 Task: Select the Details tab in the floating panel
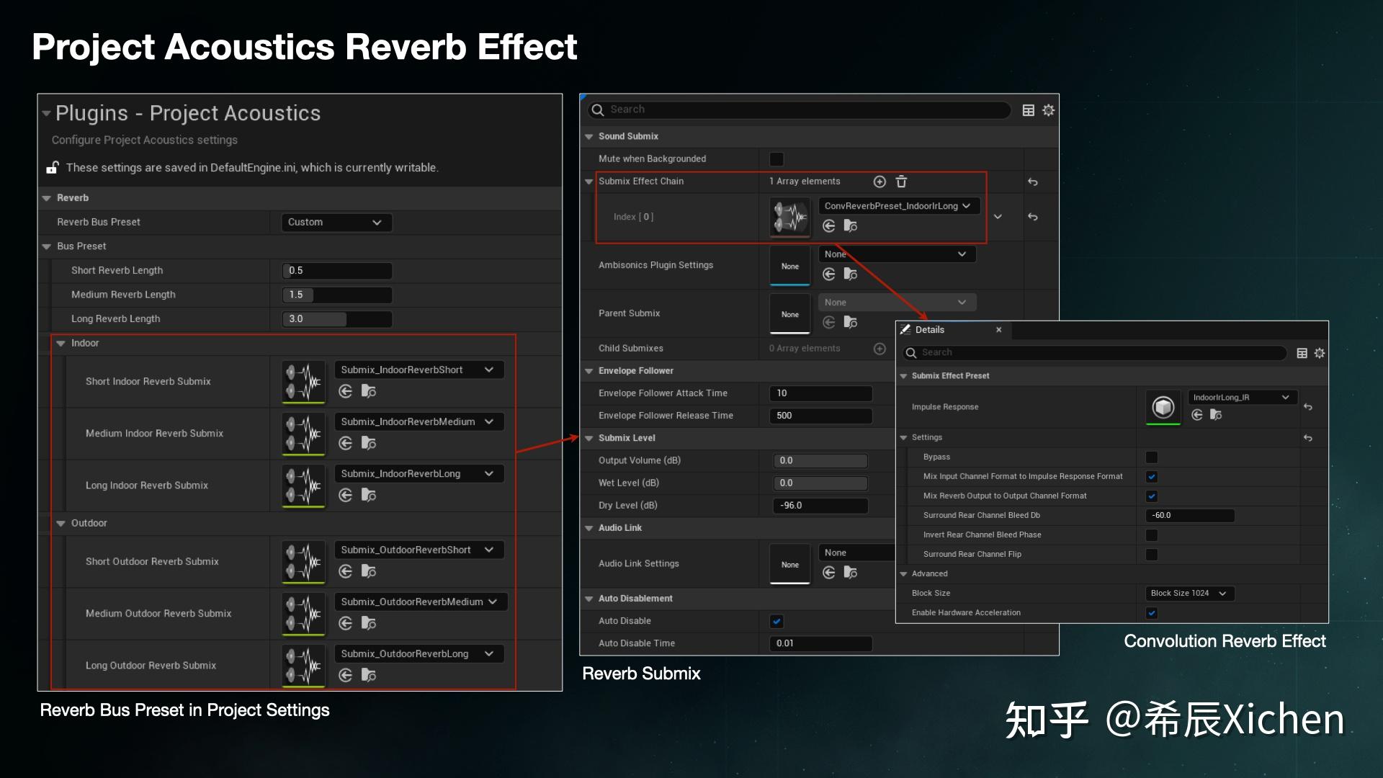point(931,329)
